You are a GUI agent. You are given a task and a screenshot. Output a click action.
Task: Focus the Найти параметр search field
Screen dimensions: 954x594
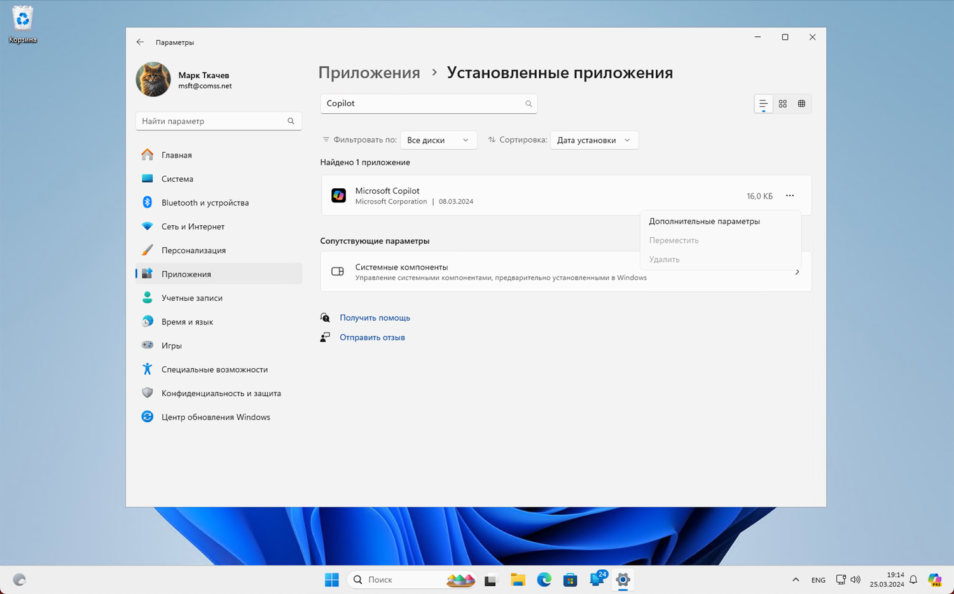click(219, 121)
